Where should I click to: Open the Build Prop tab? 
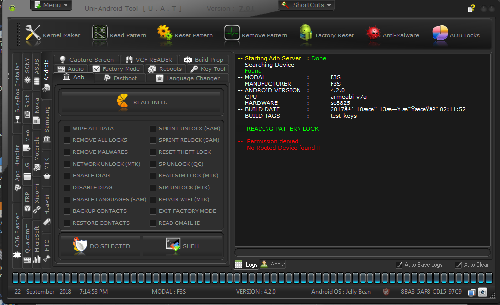point(204,59)
